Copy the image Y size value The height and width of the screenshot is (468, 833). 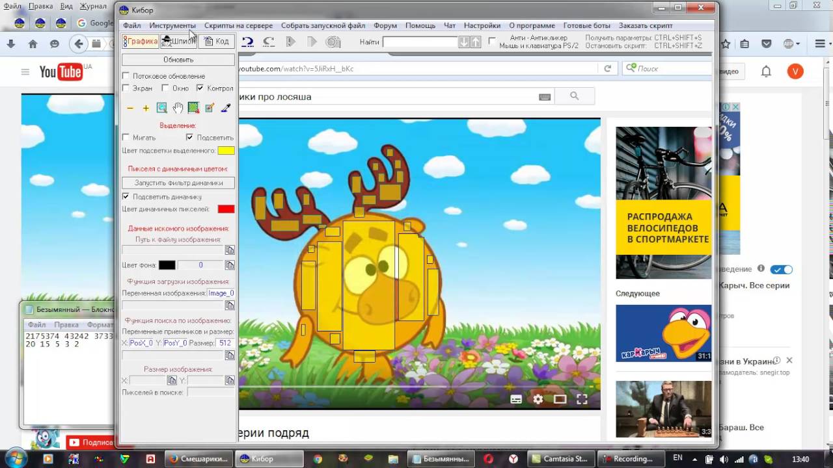(x=230, y=380)
